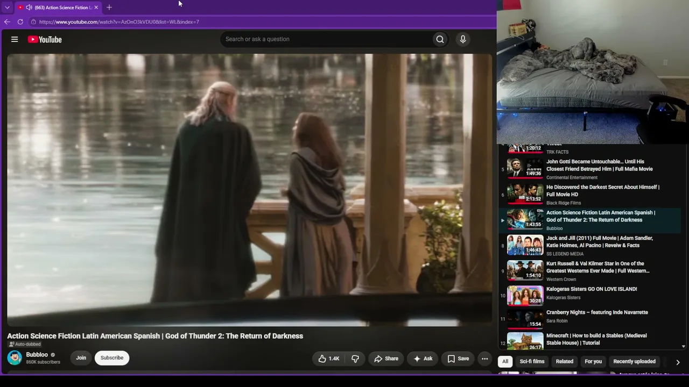Switch to the YouTube browser tab
The height and width of the screenshot is (387, 689).
(x=57, y=8)
